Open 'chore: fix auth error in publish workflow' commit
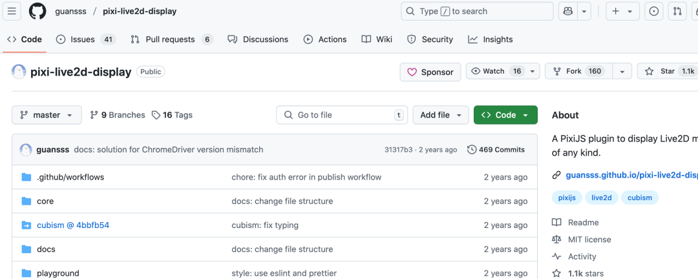Image resolution: width=698 pixels, height=279 pixels. (306, 177)
